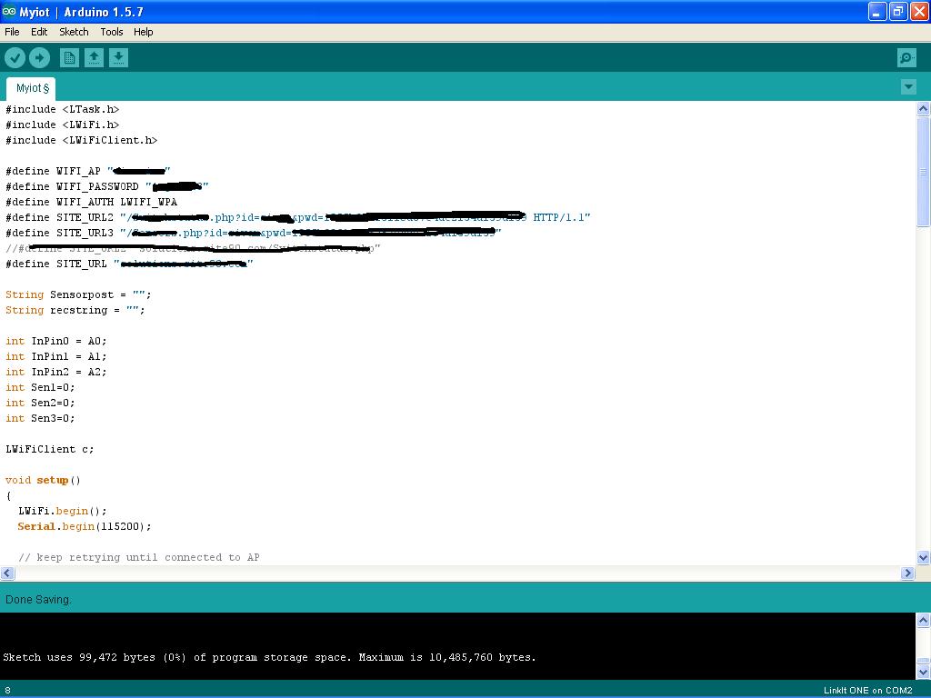Click the editor scroll-down arrow
The width and height of the screenshot is (931, 698).
click(923, 557)
